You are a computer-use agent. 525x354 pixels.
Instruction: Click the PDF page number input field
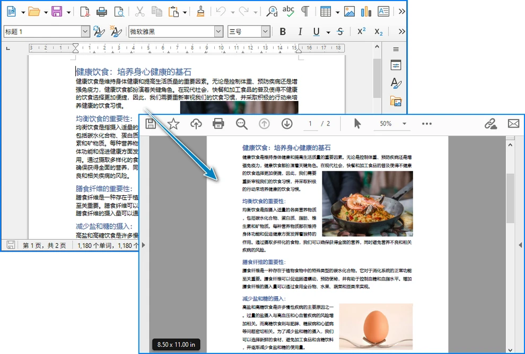310,123
